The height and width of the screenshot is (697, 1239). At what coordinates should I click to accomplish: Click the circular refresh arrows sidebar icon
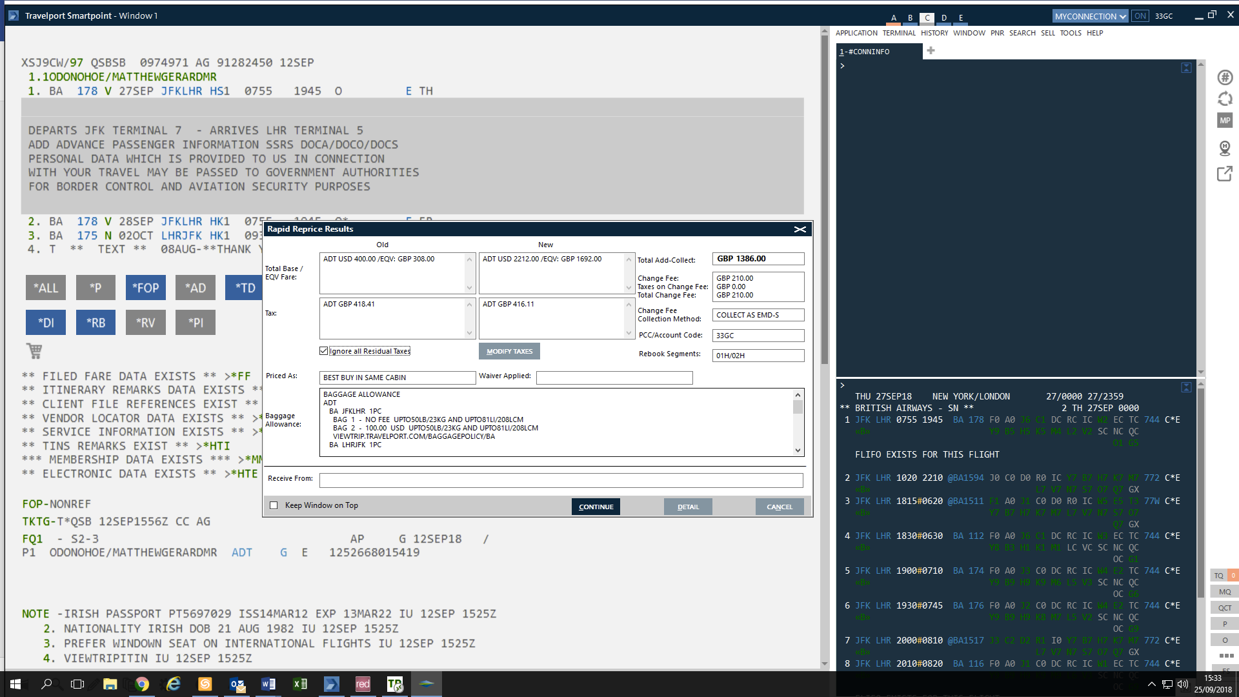coord(1225,99)
